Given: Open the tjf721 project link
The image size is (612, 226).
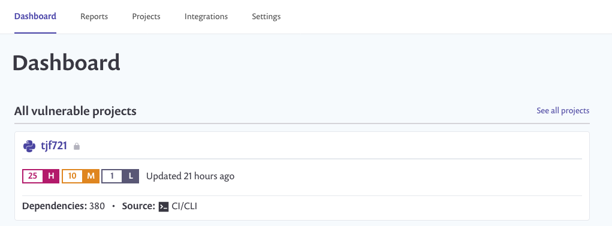Looking at the screenshot, I should pyautogui.click(x=54, y=146).
